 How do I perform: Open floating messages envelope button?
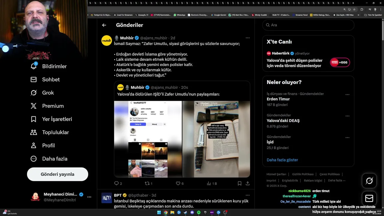(369, 199)
